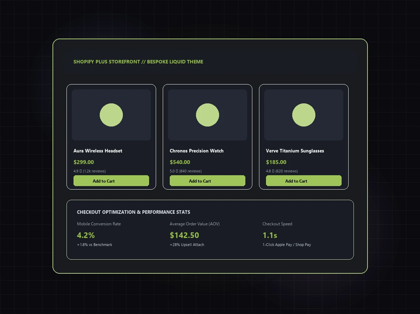Click the Verve Titanium Sunglasses title
Screen dimensions: 420x314
click(295, 151)
